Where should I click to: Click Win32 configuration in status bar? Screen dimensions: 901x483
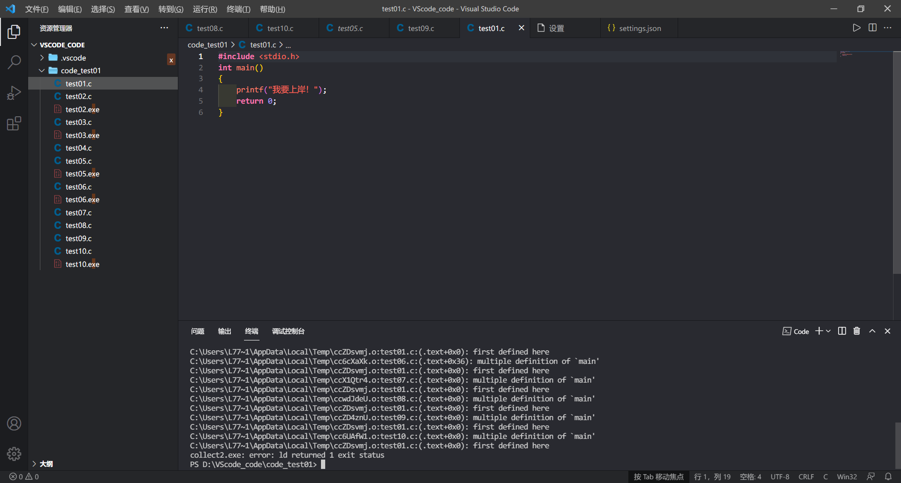coord(847,476)
